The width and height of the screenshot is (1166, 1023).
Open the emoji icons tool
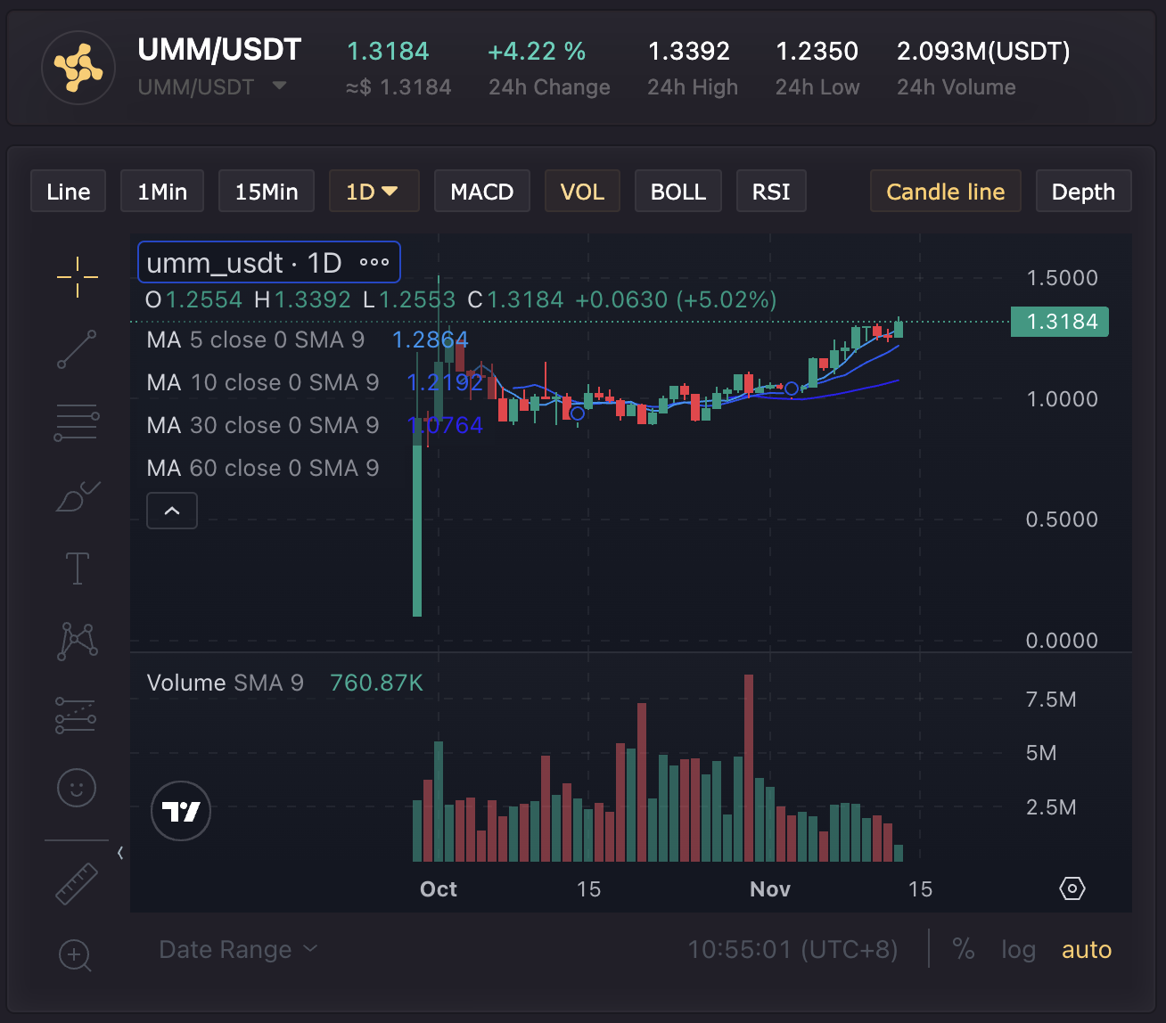click(77, 788)
